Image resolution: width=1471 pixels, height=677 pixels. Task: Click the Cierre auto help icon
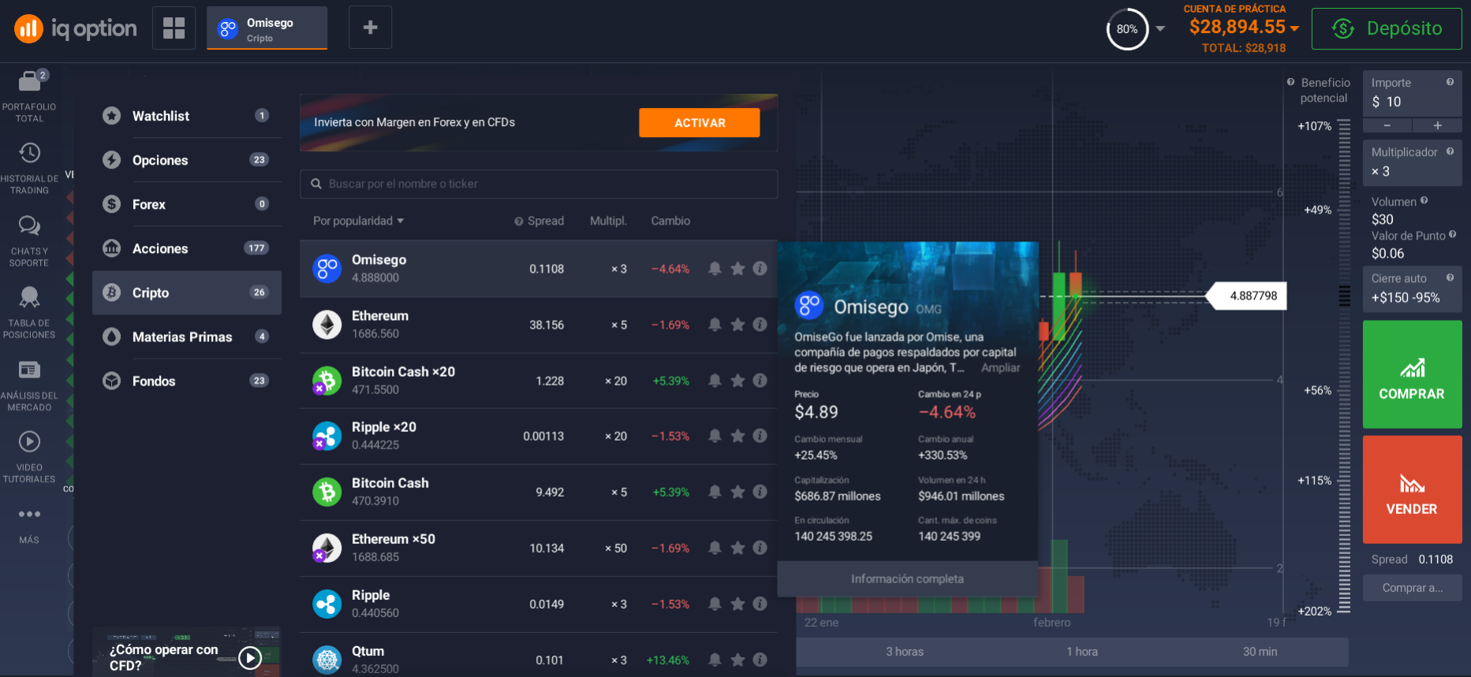(1450, 277)
